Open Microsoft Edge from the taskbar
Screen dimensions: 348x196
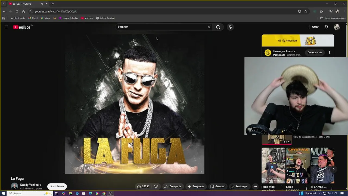click(x=90, y=193)
